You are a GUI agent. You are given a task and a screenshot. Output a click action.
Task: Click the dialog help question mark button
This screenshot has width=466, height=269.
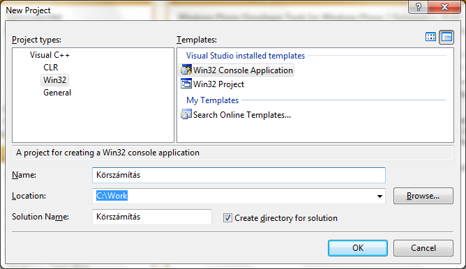pos(419,7)
